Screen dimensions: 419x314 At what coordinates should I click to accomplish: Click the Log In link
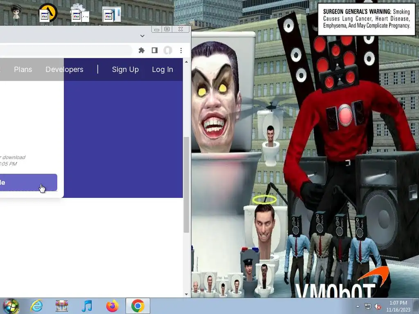click(x=162, y=70)
